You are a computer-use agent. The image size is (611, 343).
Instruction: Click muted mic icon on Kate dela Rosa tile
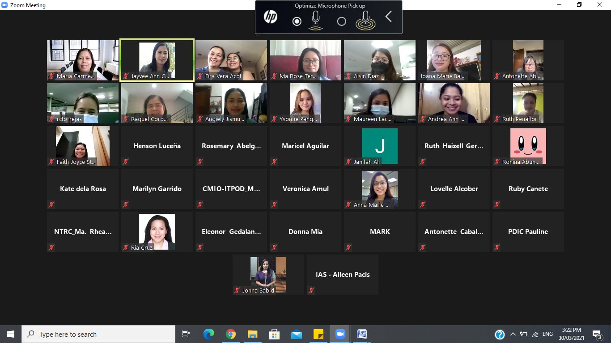pyautogui.click(x=52, y=205)
